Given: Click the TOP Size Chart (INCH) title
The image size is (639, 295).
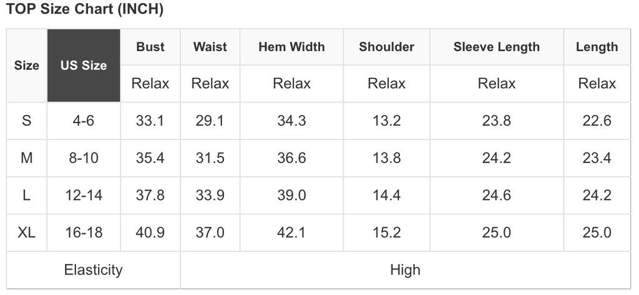Looking at the screenshot, I should point(85,9).
